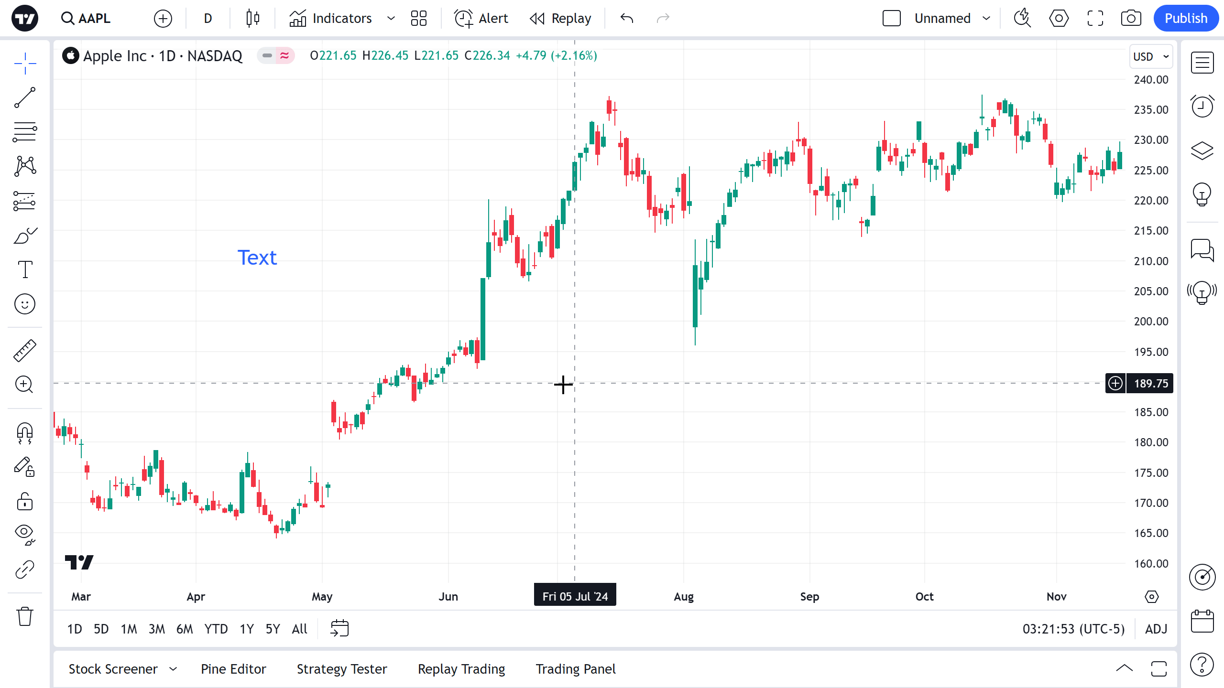The image size is (1224, 688).
Task: Set the chart range to 6M
Action: [x=184, y=629]
